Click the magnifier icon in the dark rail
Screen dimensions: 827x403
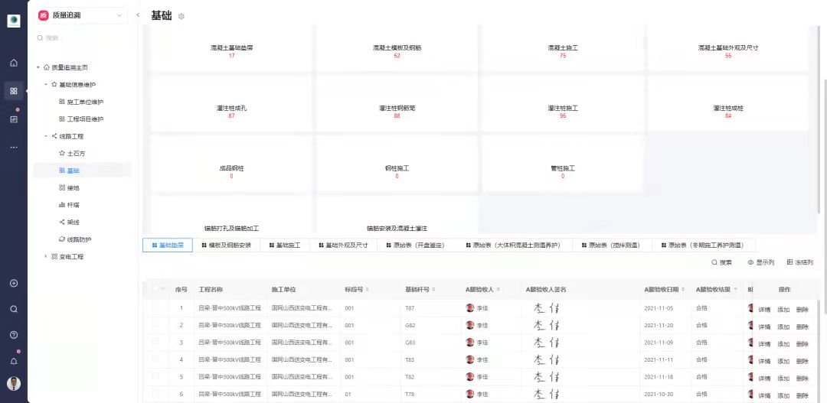point(14,309)
